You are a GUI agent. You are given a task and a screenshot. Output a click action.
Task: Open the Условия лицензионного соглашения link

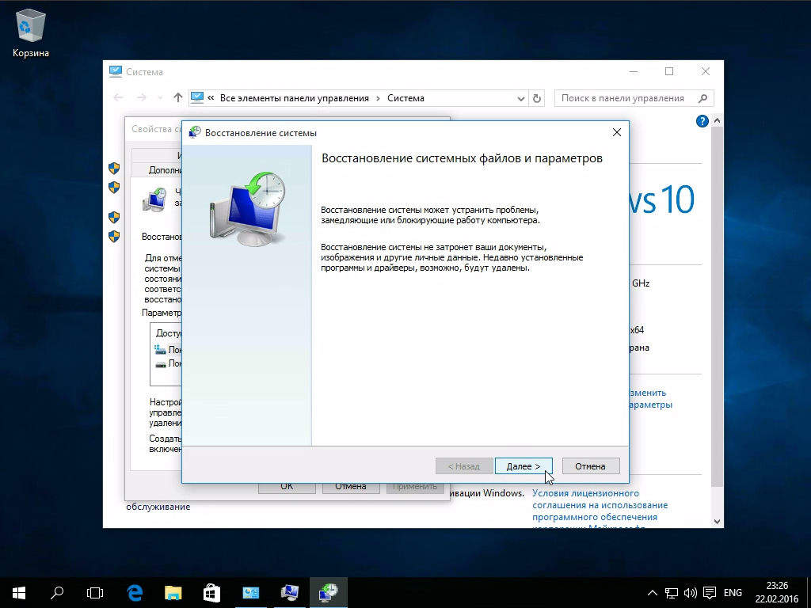[x=586, y=492]
